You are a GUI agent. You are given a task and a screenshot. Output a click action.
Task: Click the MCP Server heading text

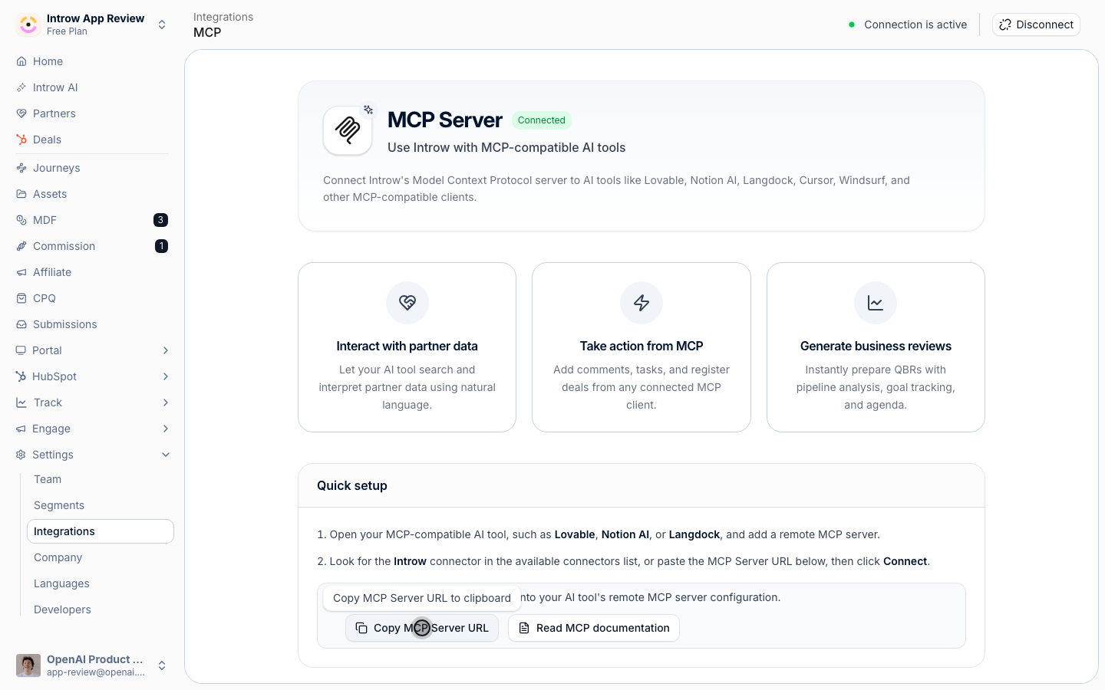pyautogui.click(x=445, y=120)
